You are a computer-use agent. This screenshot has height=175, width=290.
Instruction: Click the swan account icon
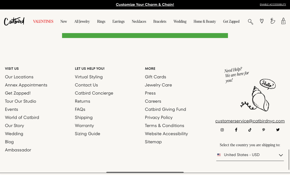point(273,21)
